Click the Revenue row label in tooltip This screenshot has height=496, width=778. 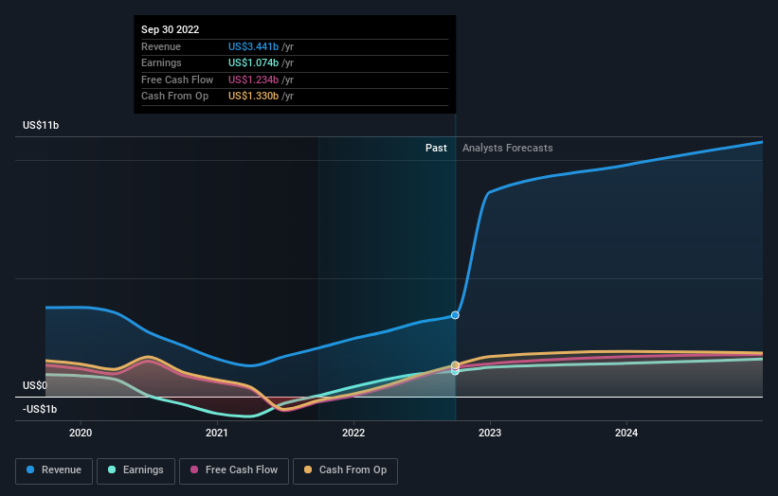(x=161, y=46)
